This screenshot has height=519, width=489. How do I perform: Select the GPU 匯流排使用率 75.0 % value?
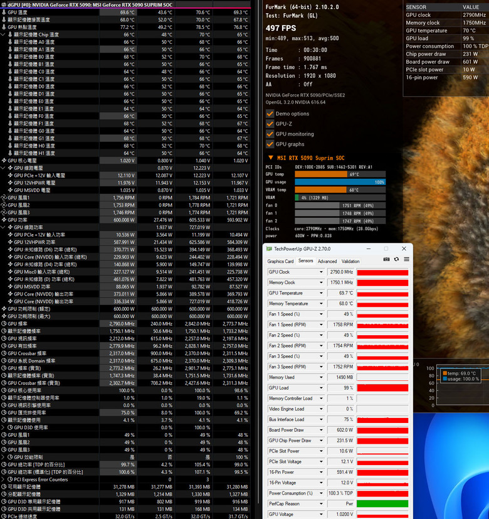pyautogui.click(x=118, y=413)
